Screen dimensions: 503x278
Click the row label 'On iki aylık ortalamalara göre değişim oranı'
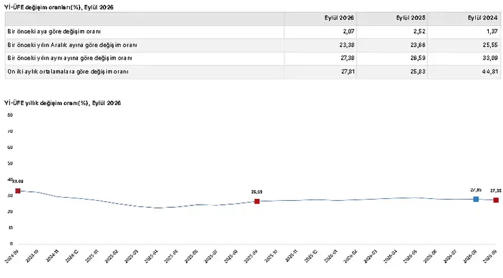(68, 71)
